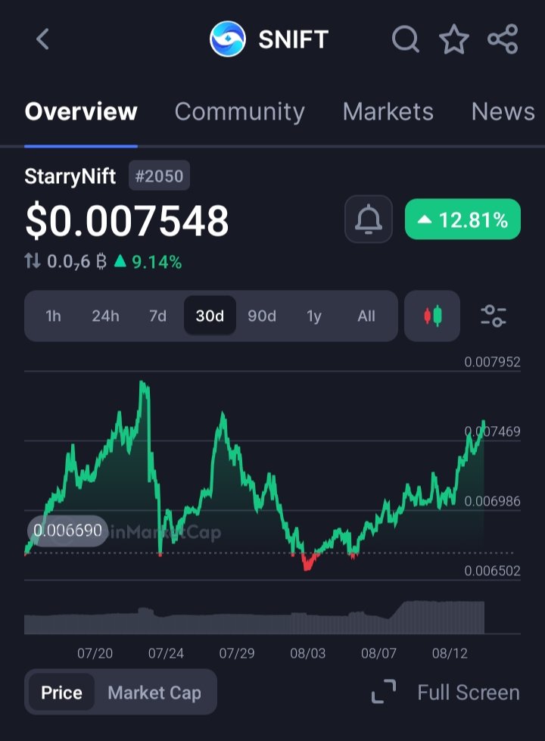Open chart settings sliders icon
Screen dimensions: 545x741
[x=493, y=316]
